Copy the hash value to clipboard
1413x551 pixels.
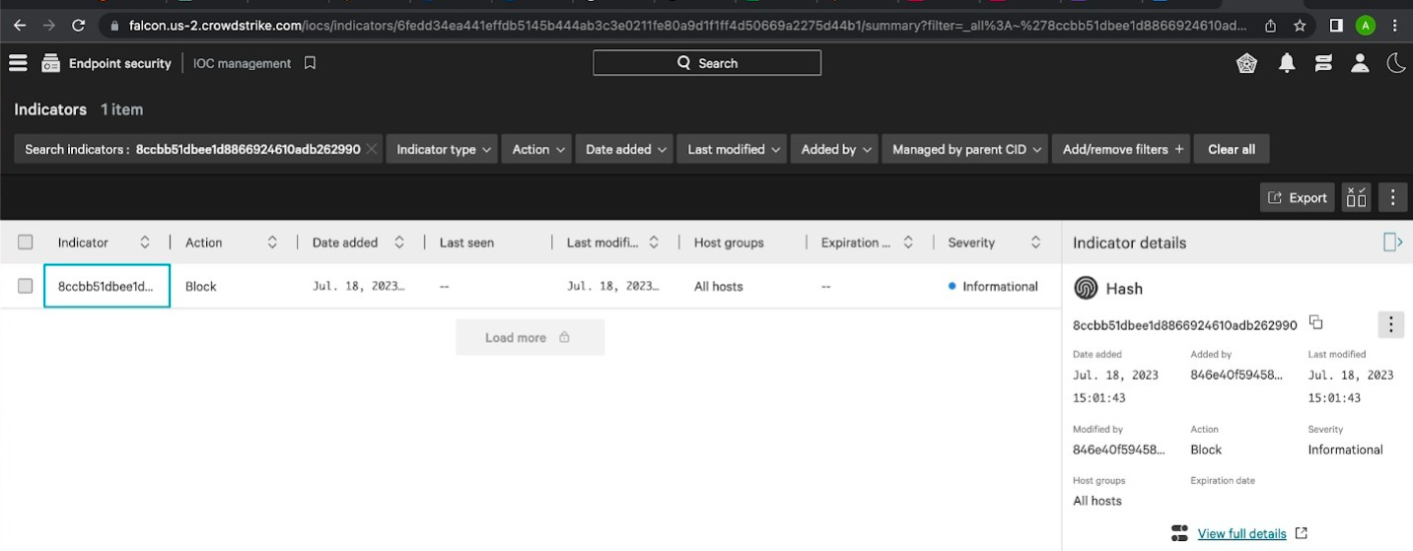pos(1315,322)
